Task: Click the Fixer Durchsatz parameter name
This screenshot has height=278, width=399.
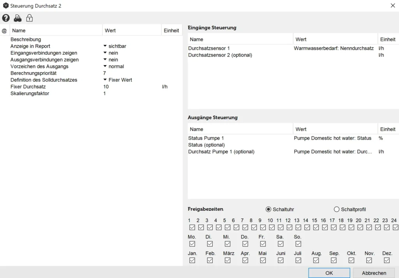Action: pos(28,87)
